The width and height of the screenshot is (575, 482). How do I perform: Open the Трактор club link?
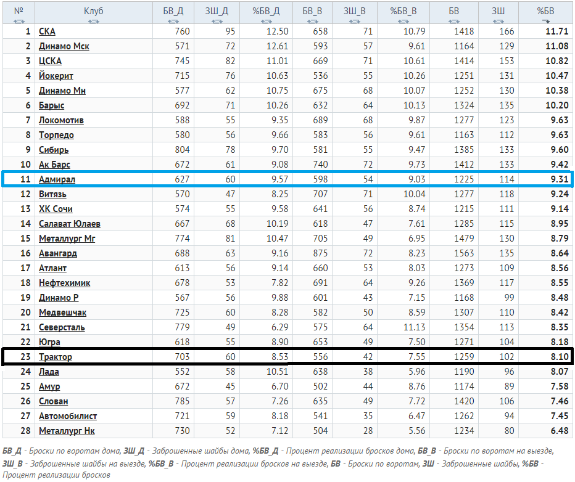(x=56, y=357)
